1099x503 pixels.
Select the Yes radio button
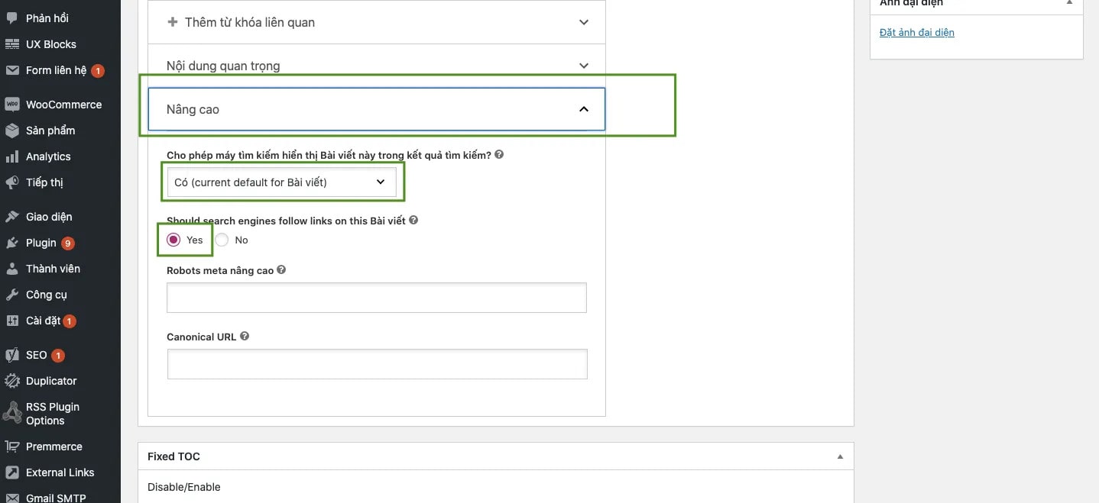[x=173, y=240]
